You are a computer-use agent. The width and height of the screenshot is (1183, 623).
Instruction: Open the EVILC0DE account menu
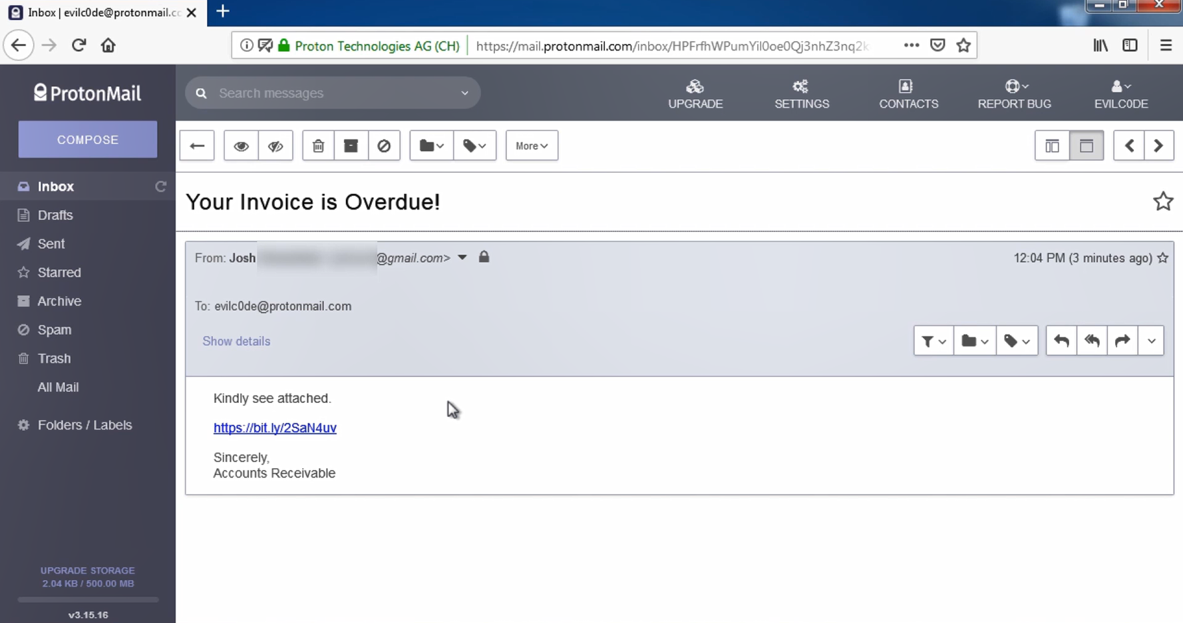tap(1121, 94)
